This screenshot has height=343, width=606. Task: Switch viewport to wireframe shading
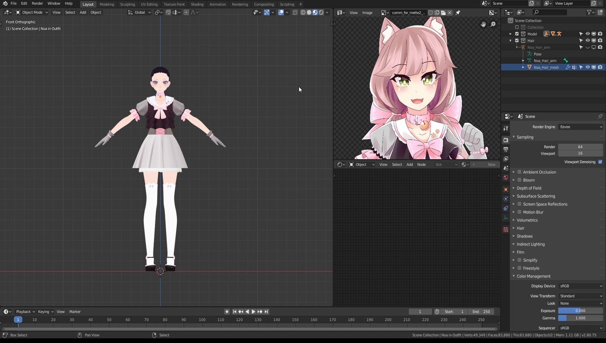pos(303,12)
